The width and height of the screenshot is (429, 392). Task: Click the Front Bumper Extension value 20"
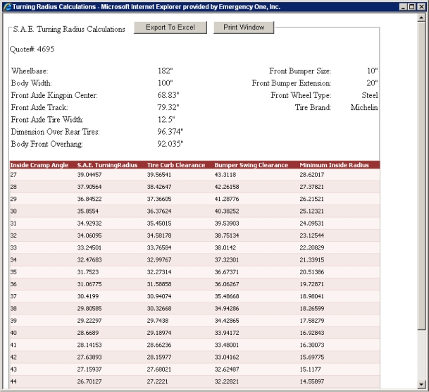pyautogui.click(x=372, y=83)
